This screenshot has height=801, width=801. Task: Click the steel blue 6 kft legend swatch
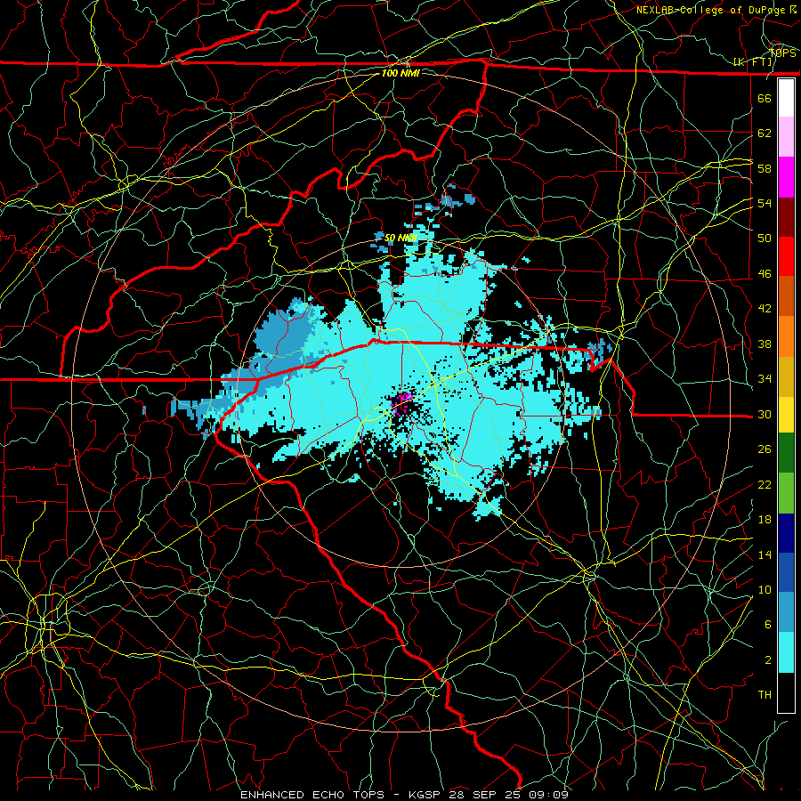(x=786, y=612)
